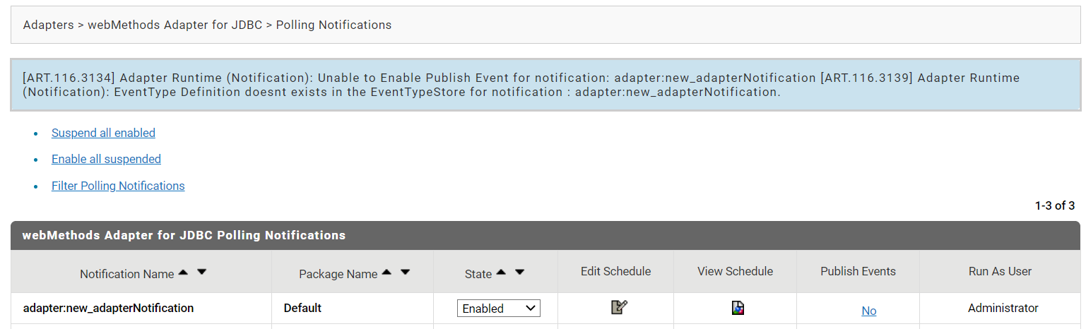Image resolution: width=1086 pixels, height=329 pixels.
Task: Click the adapter:new_adapterNotification name cell
Action: tap(108, 308)
